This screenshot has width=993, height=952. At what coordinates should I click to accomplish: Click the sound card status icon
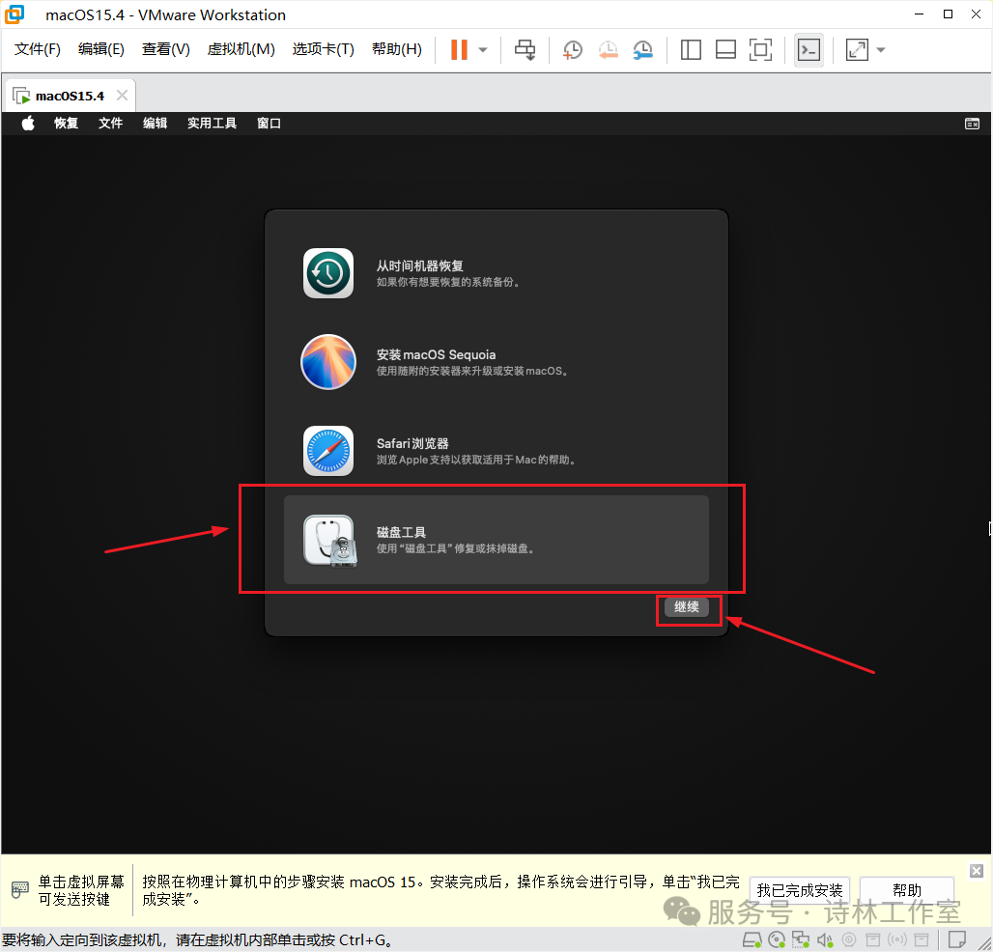click(825, 940)
